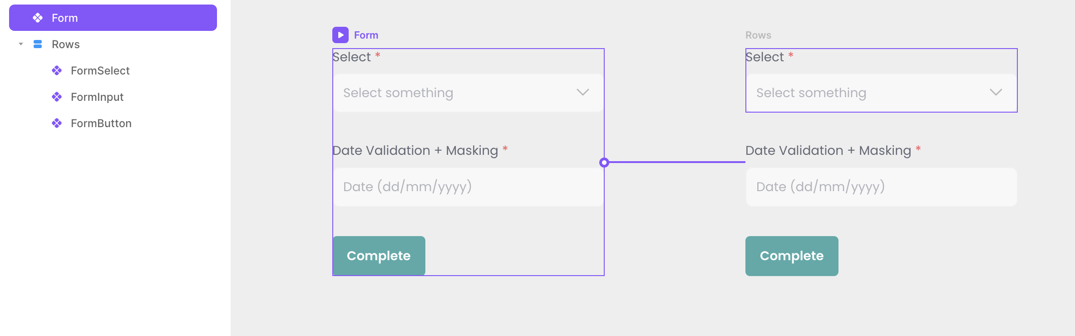Open the right Rows Select dropdown chevron
The height and width of the screenshot is (336, 1075).
[996, 93]
